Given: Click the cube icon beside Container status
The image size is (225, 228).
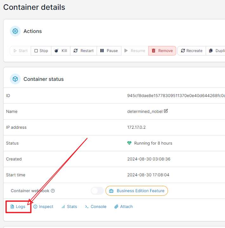Looking at the screenshot, I should (15, 79).
